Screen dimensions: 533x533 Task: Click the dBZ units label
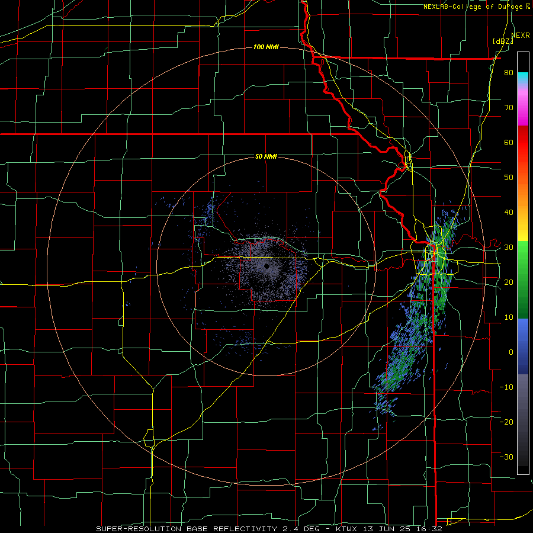pyautogui.click(x=503, y=41)
